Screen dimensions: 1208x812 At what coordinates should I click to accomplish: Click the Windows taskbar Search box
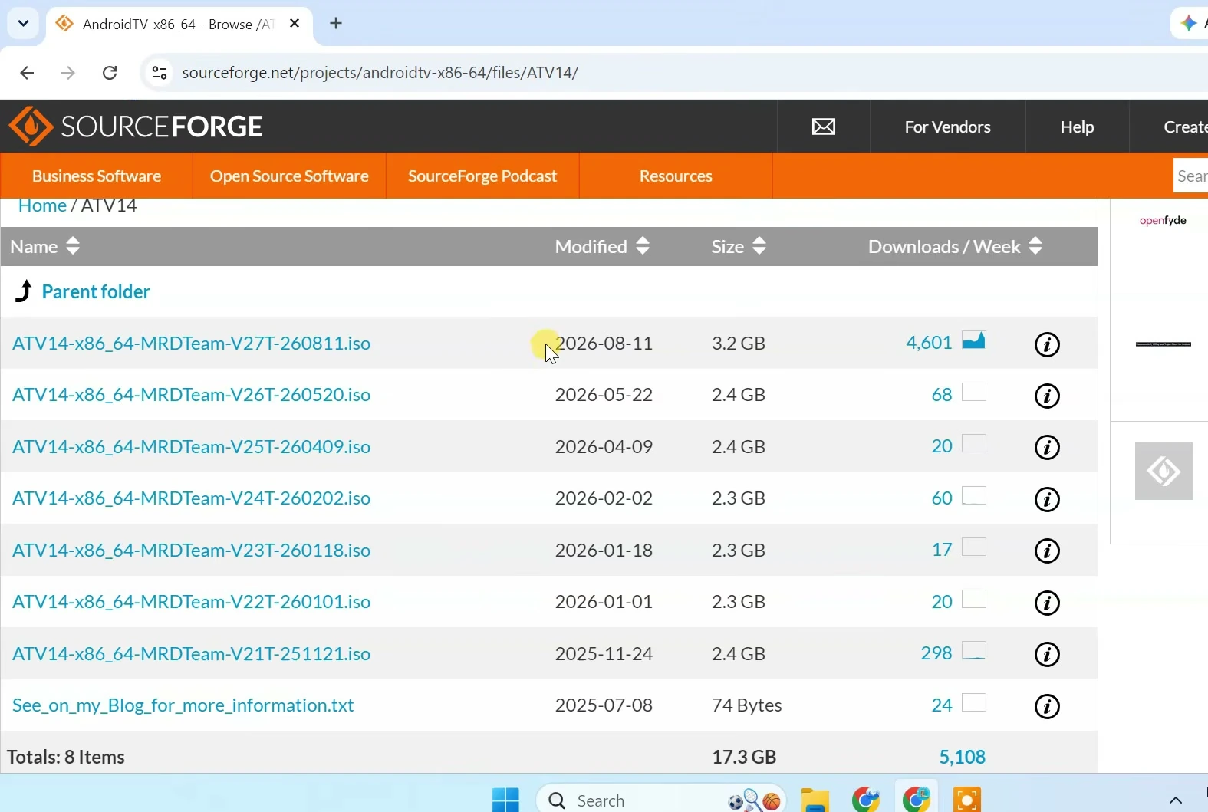[x=661, y=800]
